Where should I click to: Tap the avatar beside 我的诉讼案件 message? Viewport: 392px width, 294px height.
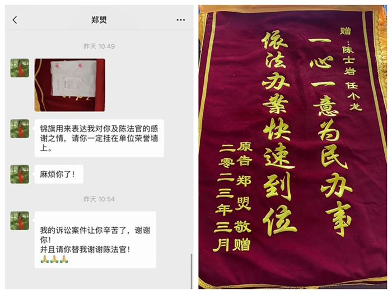click(20, 221)
